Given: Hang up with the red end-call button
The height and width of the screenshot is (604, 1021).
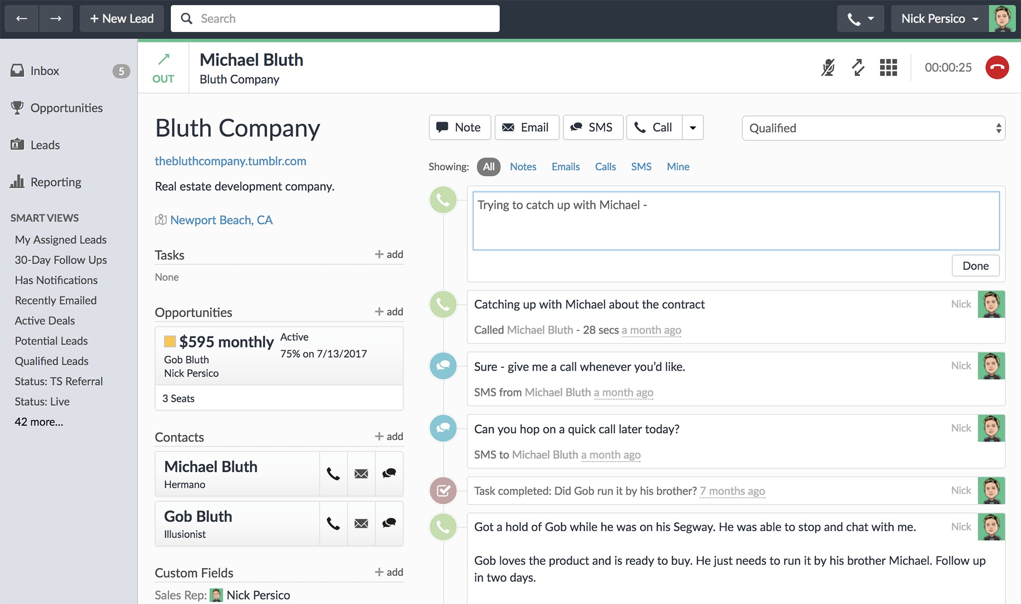Looking at the screenshot, I should [997, 67].
